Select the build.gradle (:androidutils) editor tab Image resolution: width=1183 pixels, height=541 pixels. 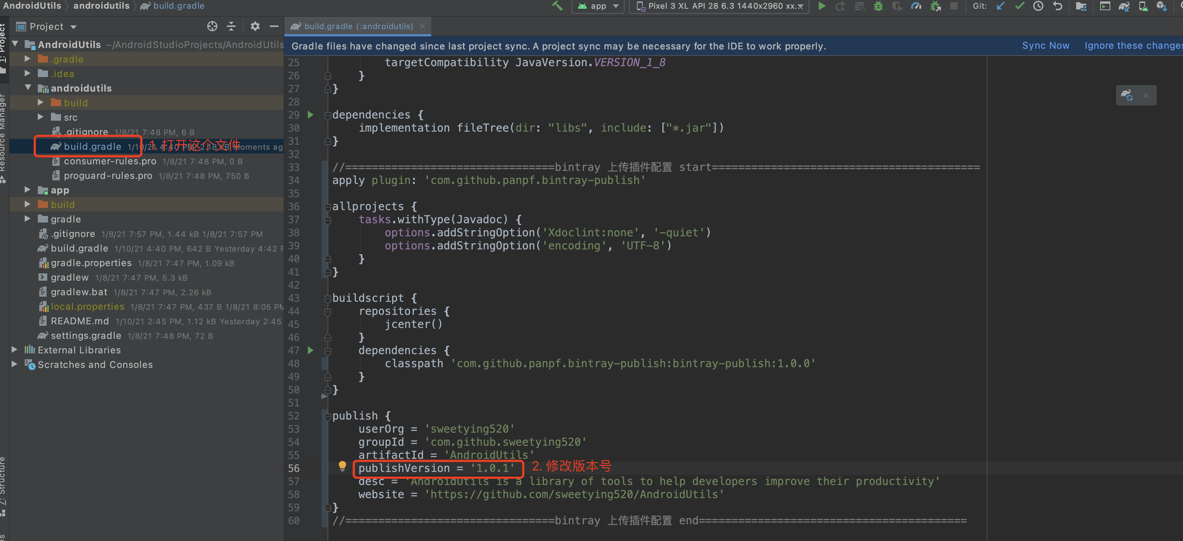click(x=358, y=26)
